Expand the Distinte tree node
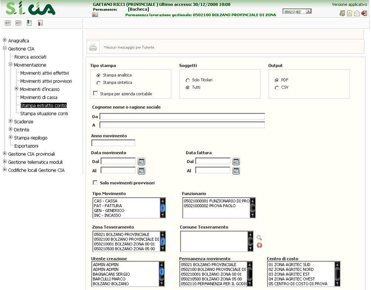 tap(10, 129)
